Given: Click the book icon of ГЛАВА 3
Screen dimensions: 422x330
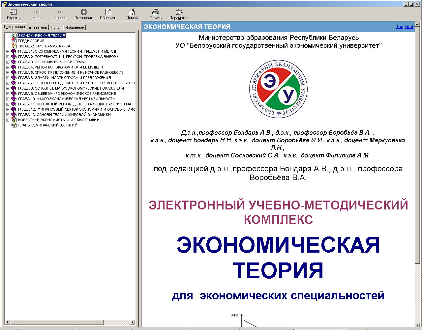Looking at the screenshot, I should pyautogui.click(x=14, y=62).
